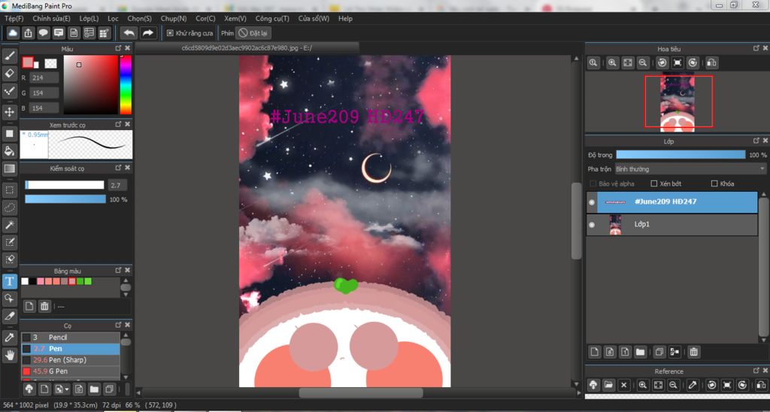The image size is (770, 412).
Task: Select the Lớp1 layer row
Action: [x=671, y=224]
